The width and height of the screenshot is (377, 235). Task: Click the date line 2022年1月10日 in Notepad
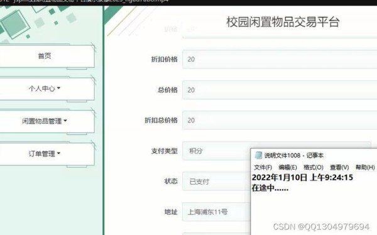point(302,178)
